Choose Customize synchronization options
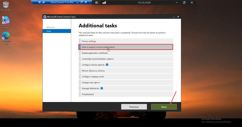The width and height of the screenshot is (242, 127). click(126, 59)
